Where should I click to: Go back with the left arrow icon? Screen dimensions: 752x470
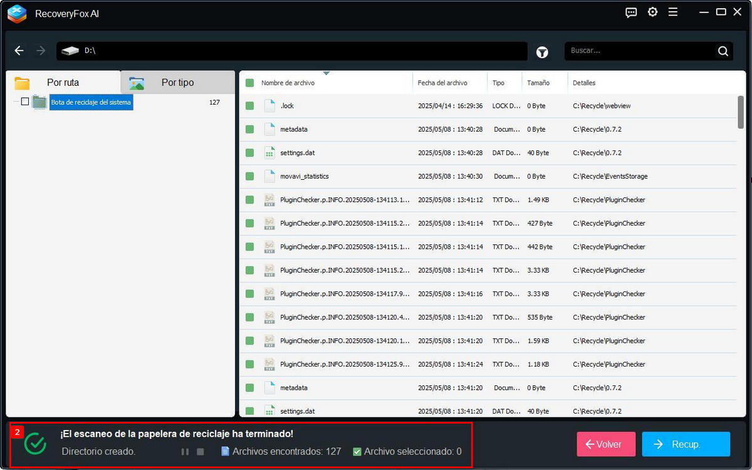pos(19,51)
